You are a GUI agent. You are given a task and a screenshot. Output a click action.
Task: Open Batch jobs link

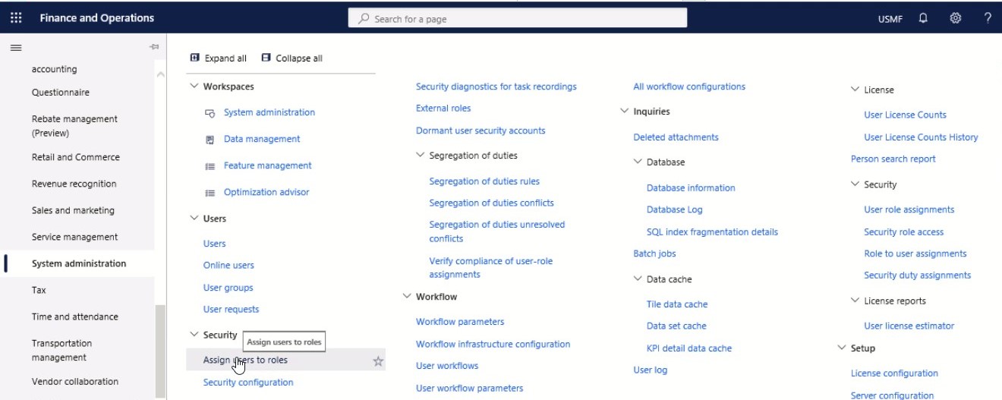click(654, 254)
